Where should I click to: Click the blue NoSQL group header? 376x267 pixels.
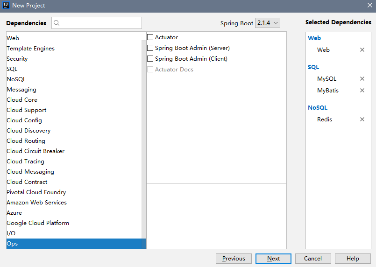(318, 108)
